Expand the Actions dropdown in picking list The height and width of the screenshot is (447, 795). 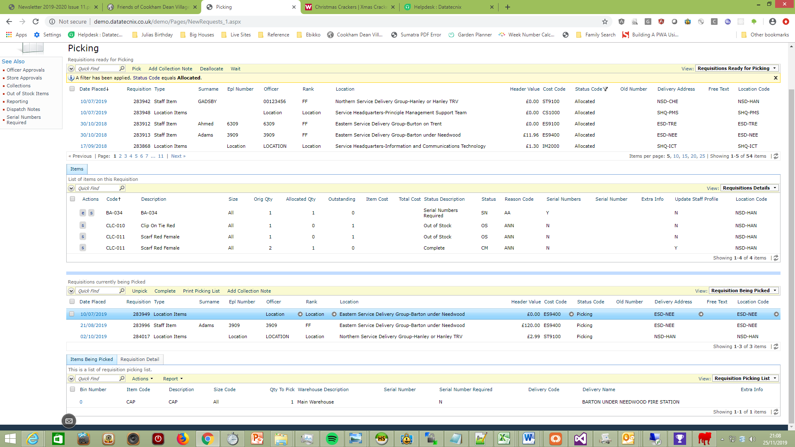[142, 379]
